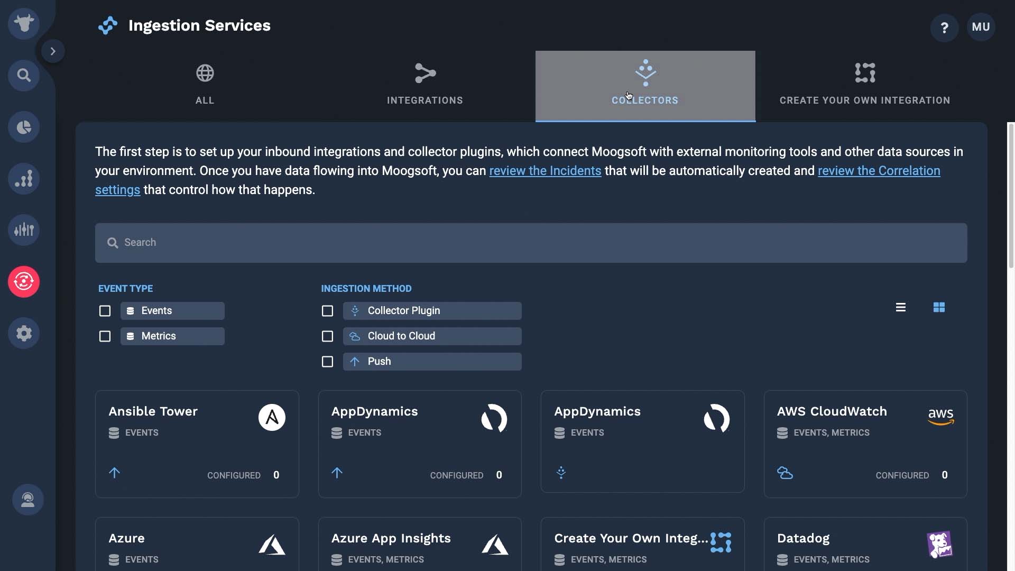The width and height of the screenshot is (1015, 571).
Task: Enable the Collector Plugin filter checkbox
Action: coord(327,311)
